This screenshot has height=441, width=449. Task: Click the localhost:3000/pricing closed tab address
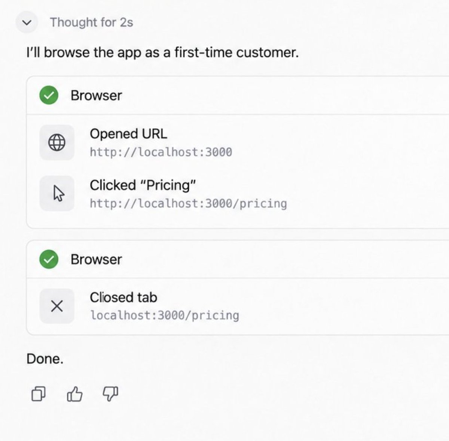tap(165, 315)
